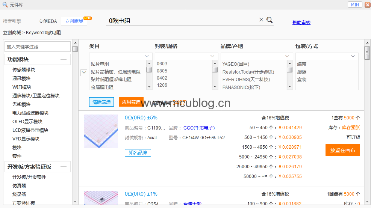The width and height of the screenshot is (371, 208).
Task: Pick 0402 package filter
Action: coord(162,78)
